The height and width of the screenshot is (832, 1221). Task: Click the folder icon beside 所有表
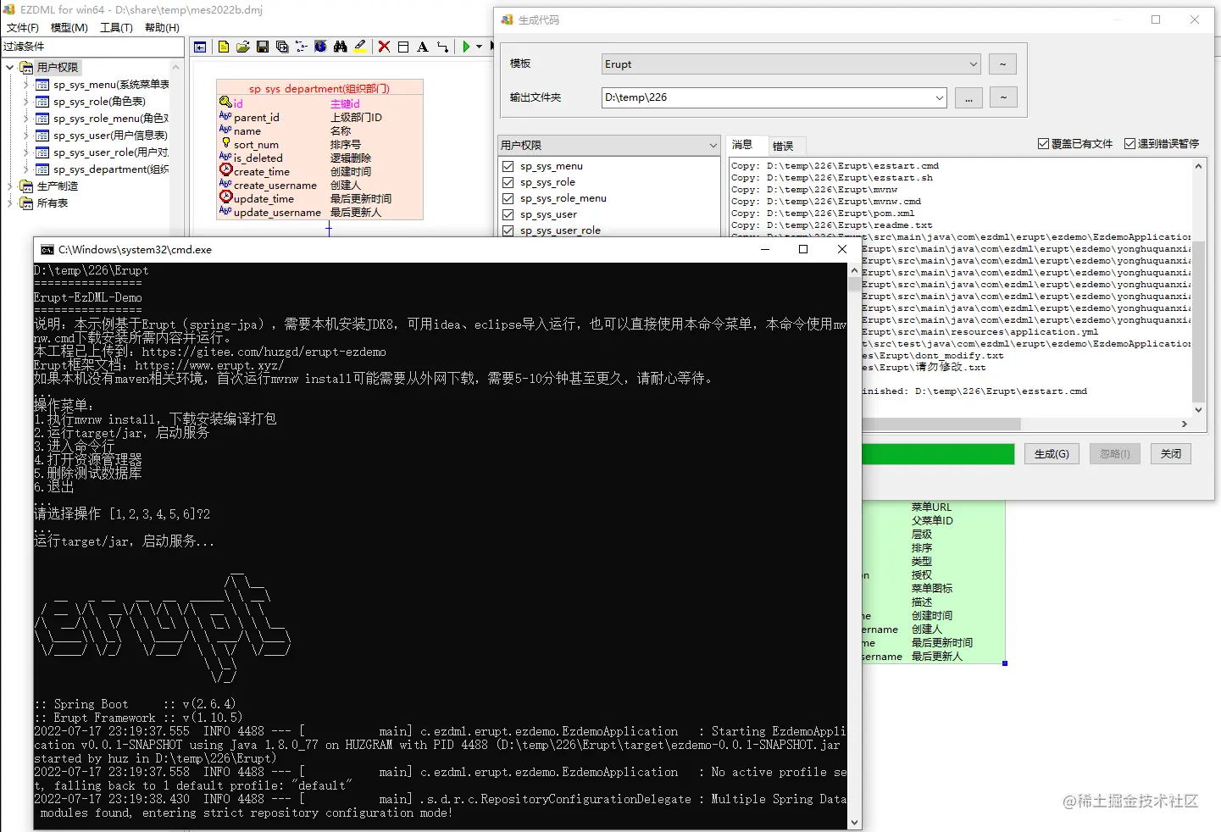coord(26,203)
